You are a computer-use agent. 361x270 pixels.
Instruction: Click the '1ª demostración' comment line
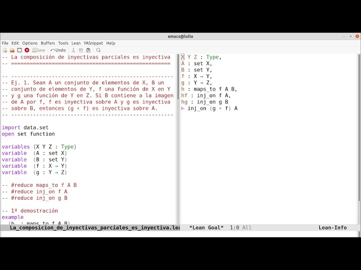tap(30, 211)
